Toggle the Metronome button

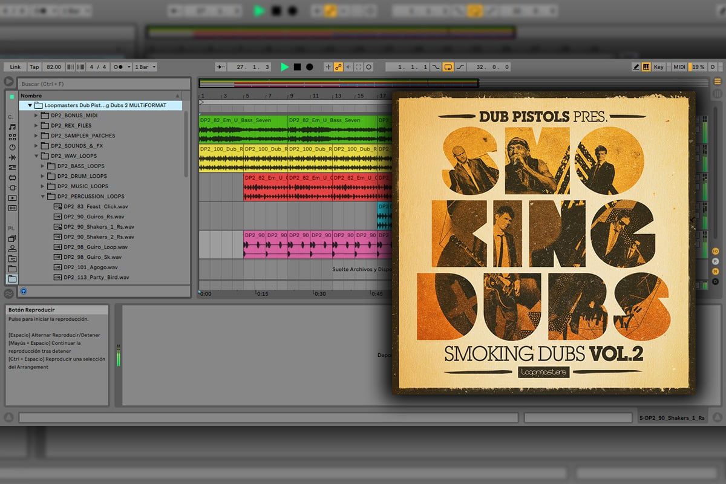click(118, 67)
